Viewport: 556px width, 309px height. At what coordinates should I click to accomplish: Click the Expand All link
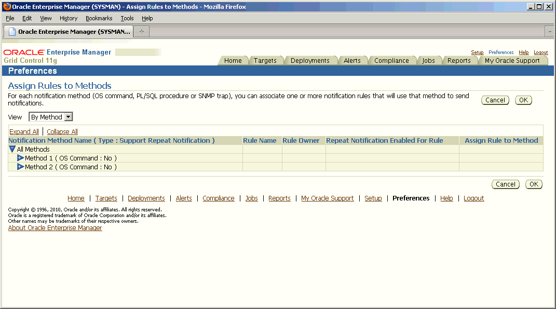coord(24,131)
